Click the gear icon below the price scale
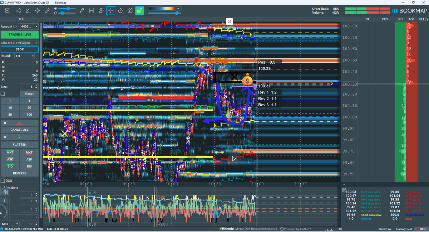 click(x=344, y=190)
